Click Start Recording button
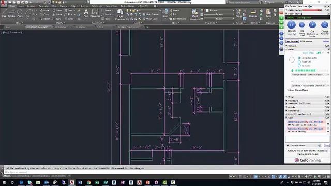Viewport: 331px width, 186px height. tap(292, 41)
